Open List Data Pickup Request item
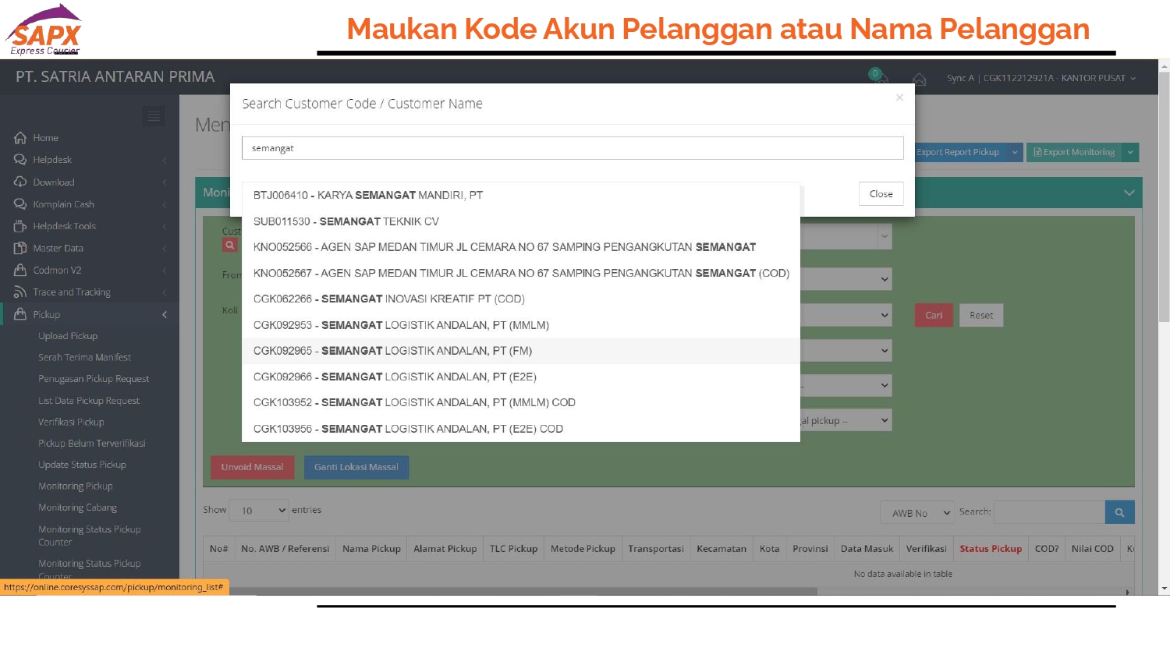Image resolution: width=1170 pixels, height=658 pixels. point(89,401)
